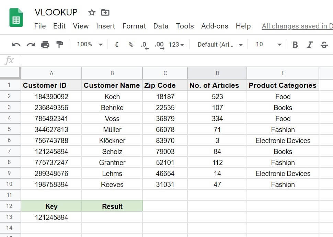
Task: Apply the Euro currency format icon
Action: tap(116, 44)
